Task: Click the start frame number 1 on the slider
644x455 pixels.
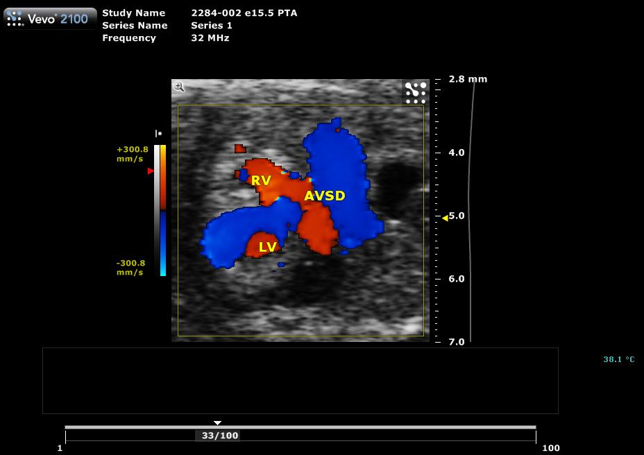Action: (60, 448)
